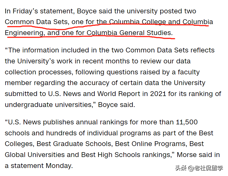Viewport: 228px width, 176px height.
Task: Click the underlined phrase "Common Data Sets"
Action: click(36, 22)
